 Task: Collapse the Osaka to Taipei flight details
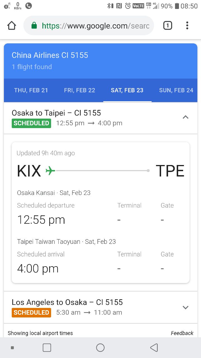[x=185, y=117]
